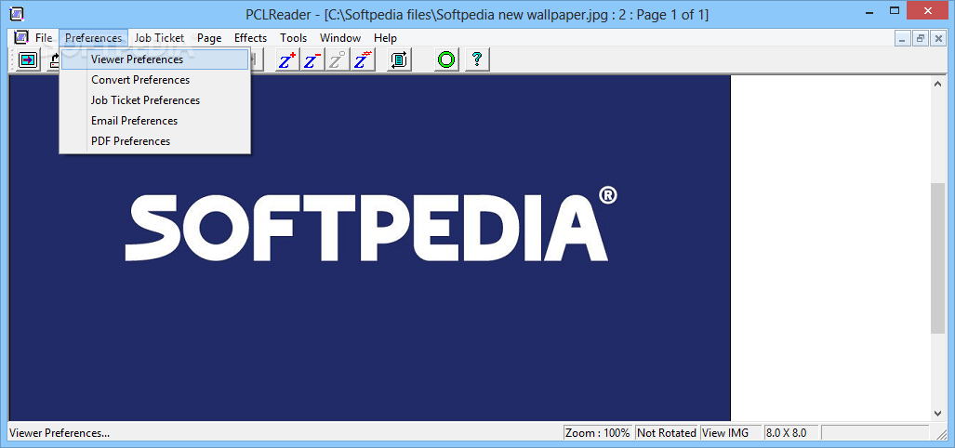Click the "Zoom : 100%" status field
Screen dimensions: 955x448
coord(598,433)
